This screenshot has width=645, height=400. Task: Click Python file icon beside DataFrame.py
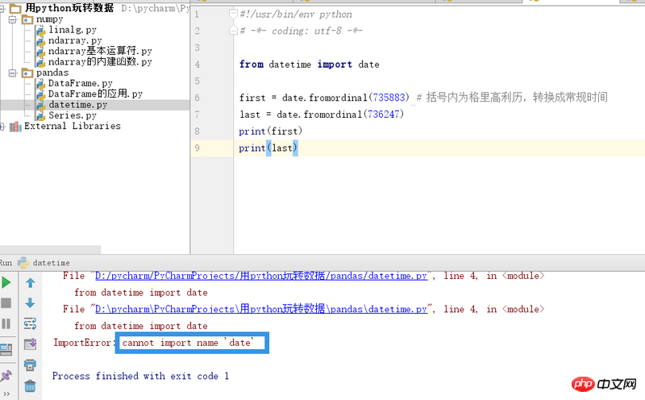click(41, 84)
